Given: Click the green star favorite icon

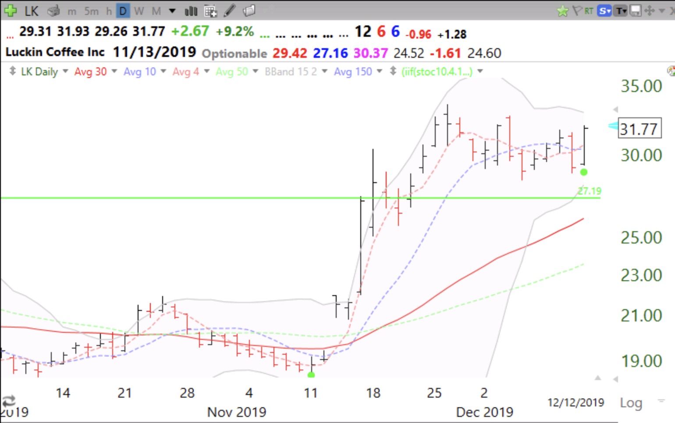Looking at the screenshot, I should coord(562,11).
